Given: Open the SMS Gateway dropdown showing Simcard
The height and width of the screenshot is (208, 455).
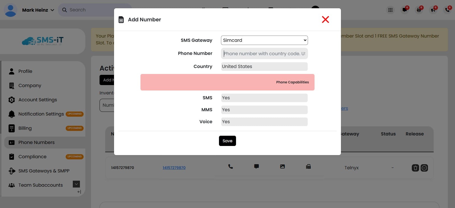Looking at the screenshot, I should click(264, 40).
